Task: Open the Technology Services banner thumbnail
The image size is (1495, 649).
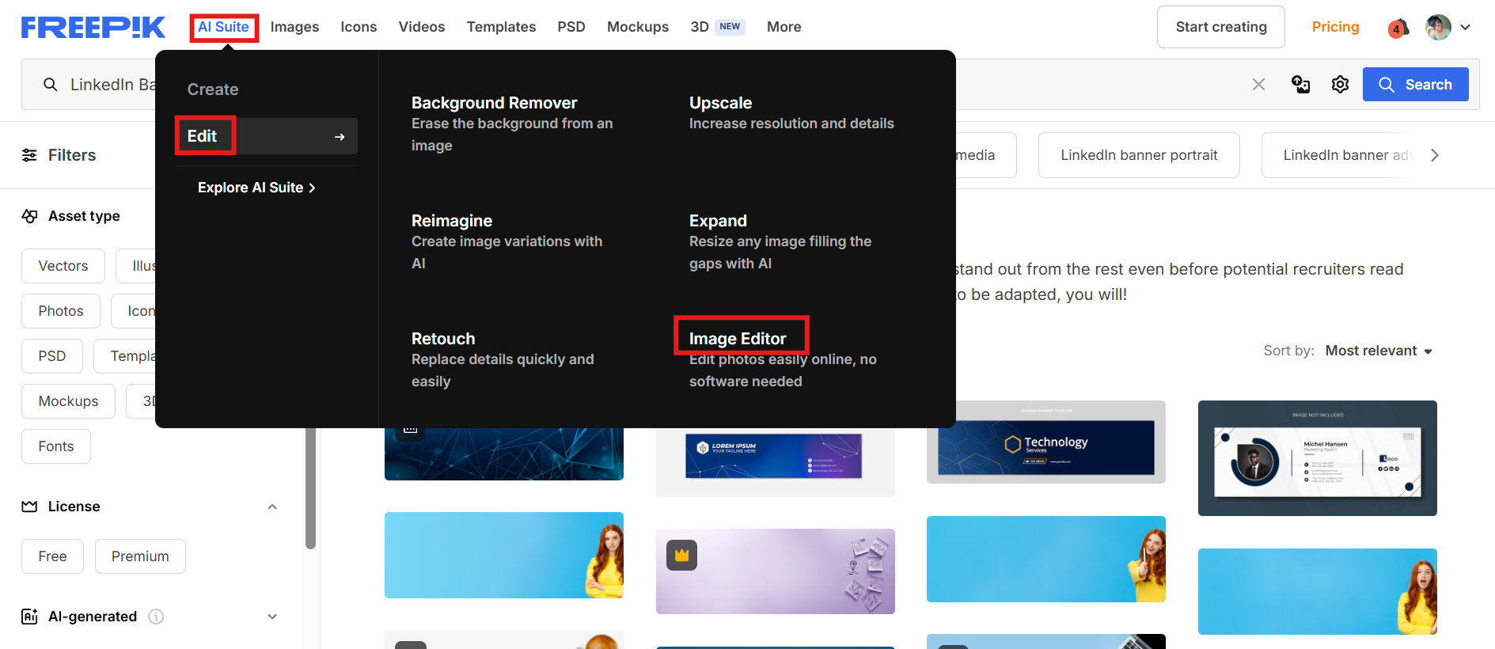Action: (x=1045, y=442)
